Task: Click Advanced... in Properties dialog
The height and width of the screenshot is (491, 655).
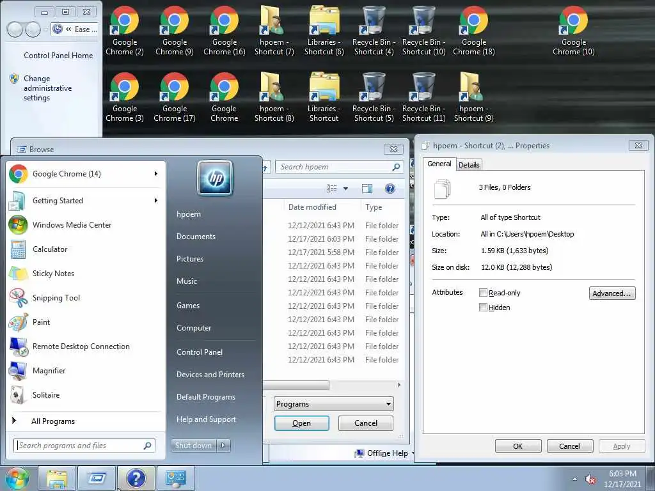Action: 612,293
